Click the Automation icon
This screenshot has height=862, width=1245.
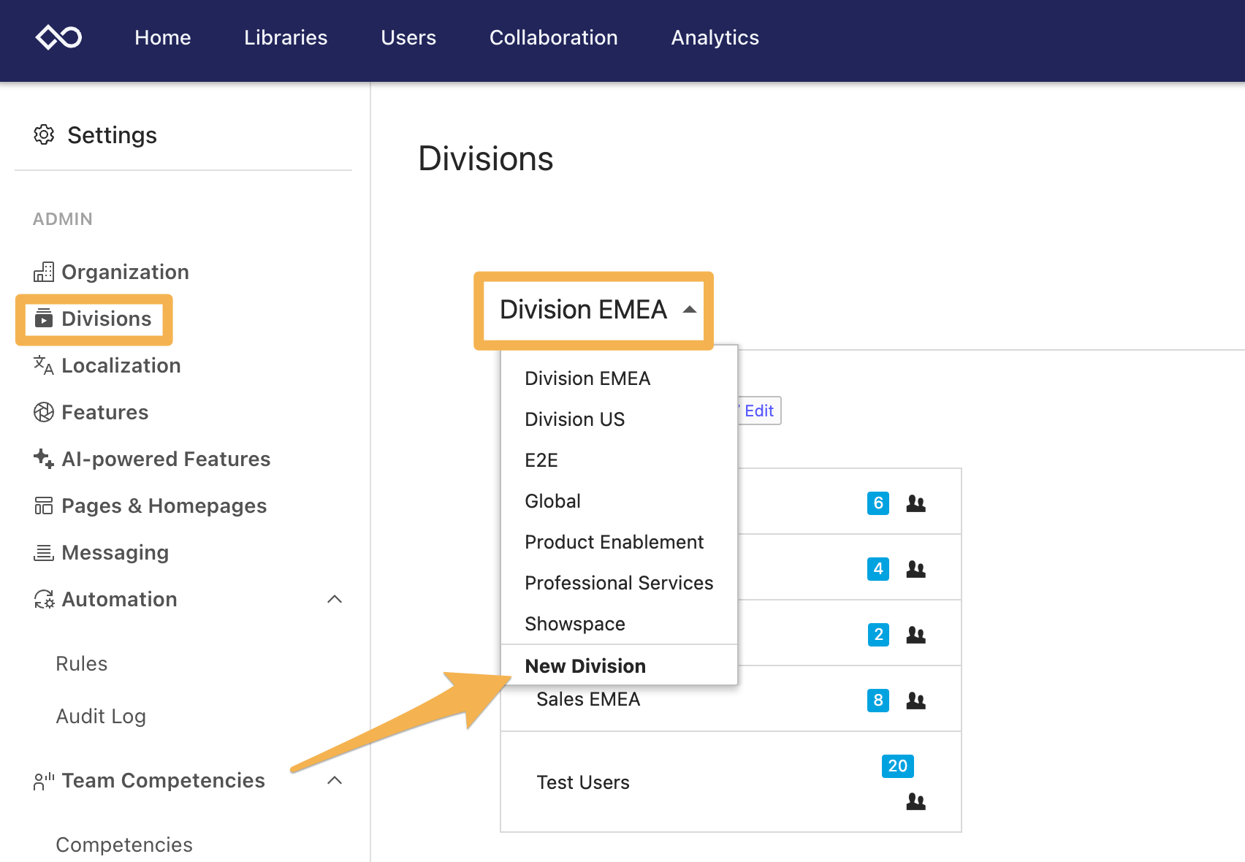click(44, 599)
